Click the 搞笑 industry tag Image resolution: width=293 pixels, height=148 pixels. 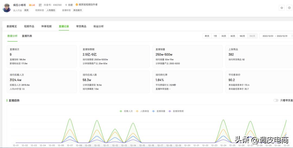(x=26, y=10)
